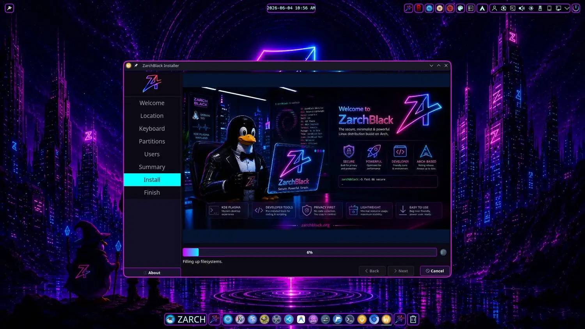Open the screen brightness tray icon
Viewport: 585px width, 329px height.
tap(531, 8)
